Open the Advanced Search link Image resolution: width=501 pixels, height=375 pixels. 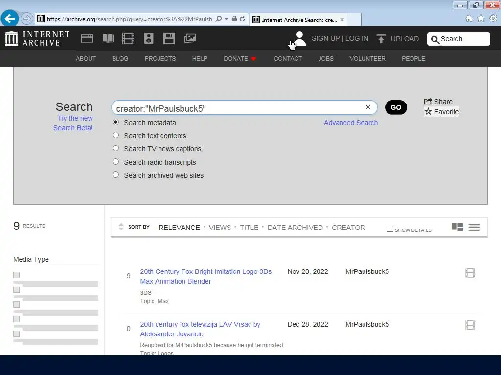350,123
